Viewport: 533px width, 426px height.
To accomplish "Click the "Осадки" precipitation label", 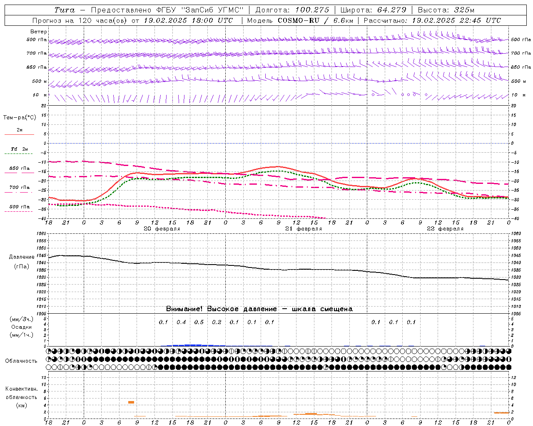I will coord(21,327).
